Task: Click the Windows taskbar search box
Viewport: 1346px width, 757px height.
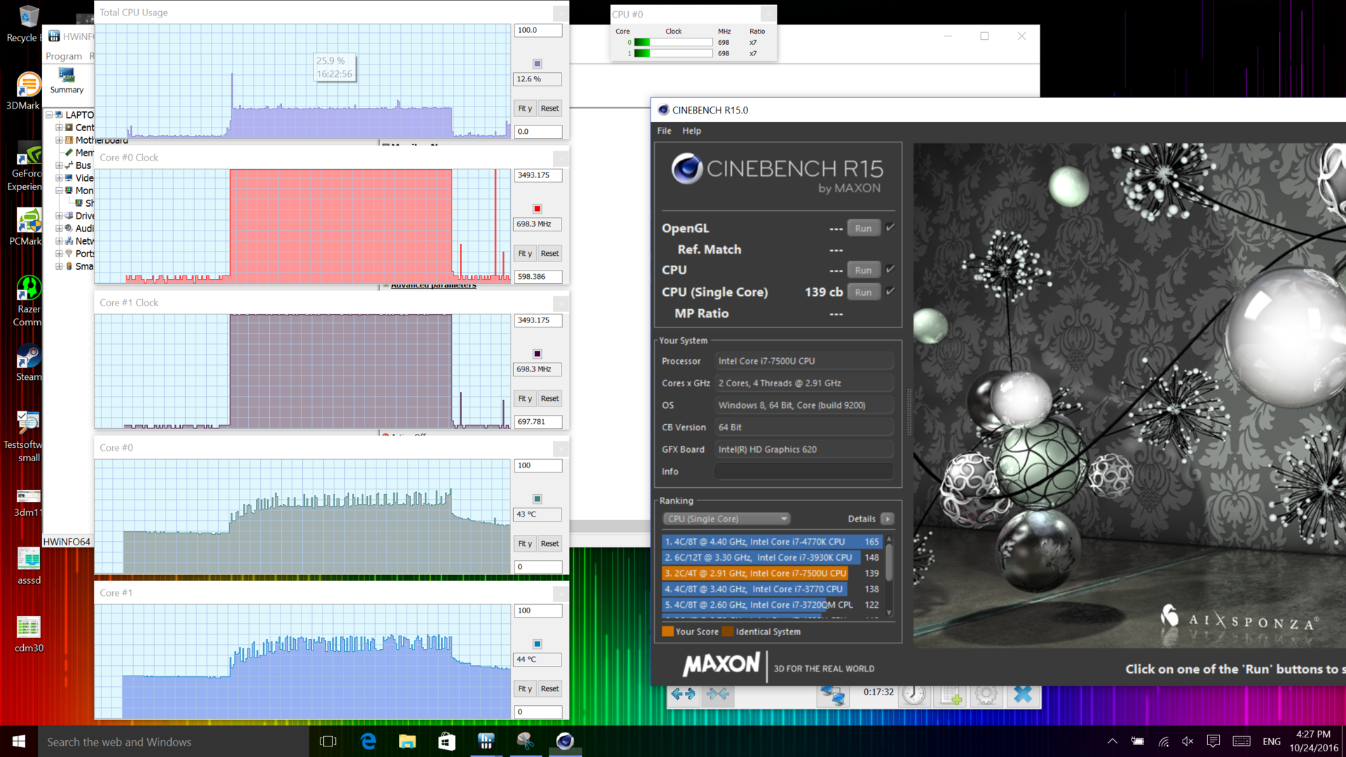Action: (168, 742)
